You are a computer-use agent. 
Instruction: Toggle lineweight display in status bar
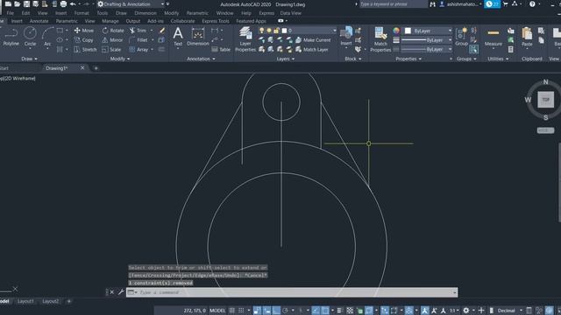point(339,311)
